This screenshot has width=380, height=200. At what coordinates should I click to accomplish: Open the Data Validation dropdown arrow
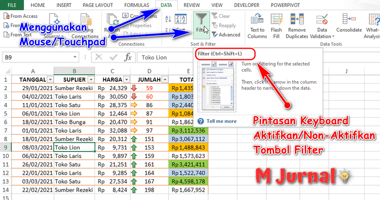coord(333,37)
